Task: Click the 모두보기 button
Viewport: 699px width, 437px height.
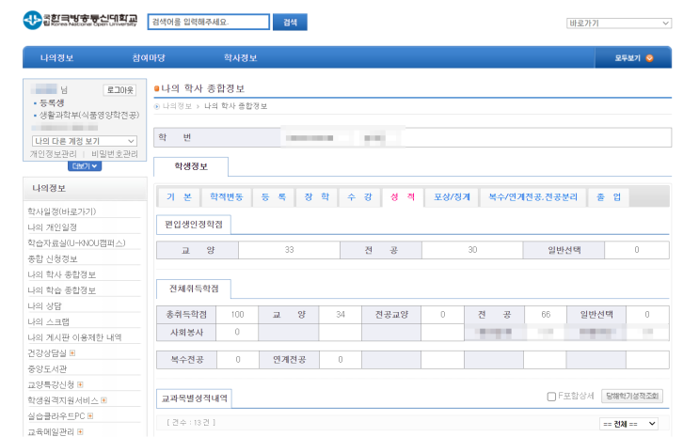Action: (x=633, y=58)
